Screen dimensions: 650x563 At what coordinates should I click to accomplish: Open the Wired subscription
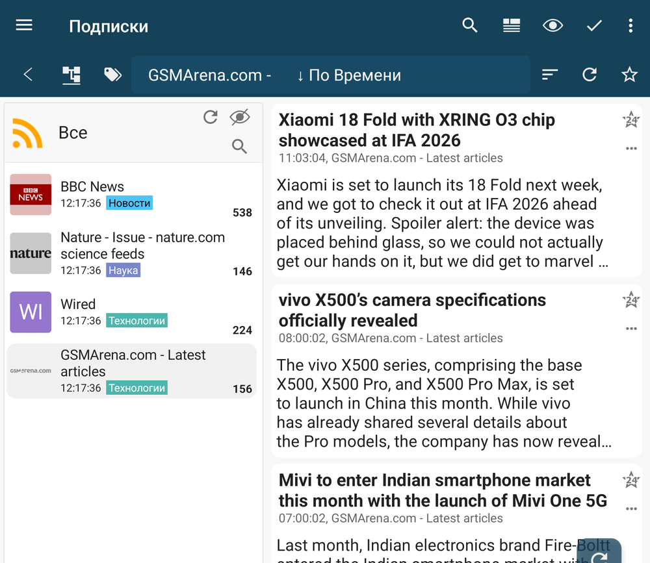click(132, 312)
